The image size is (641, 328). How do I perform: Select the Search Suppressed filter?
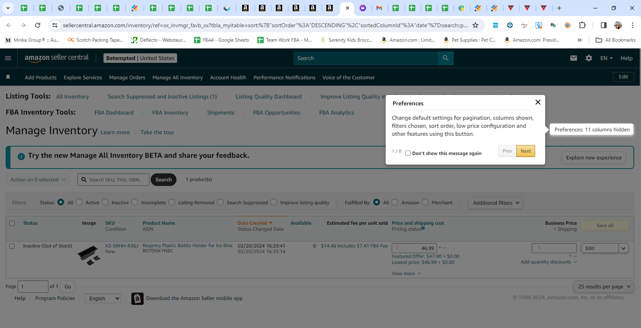pyautogui.click(x=220, y=202)
